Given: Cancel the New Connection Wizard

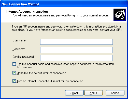Looking at the screenshot, I should click(115, 93).
